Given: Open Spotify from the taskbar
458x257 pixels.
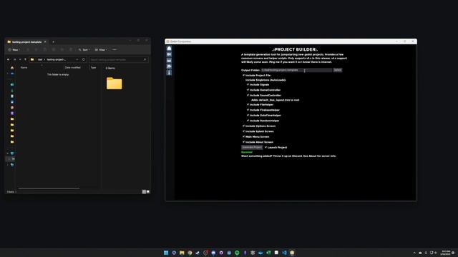Looking at the screenshot, I should point(237,253).
